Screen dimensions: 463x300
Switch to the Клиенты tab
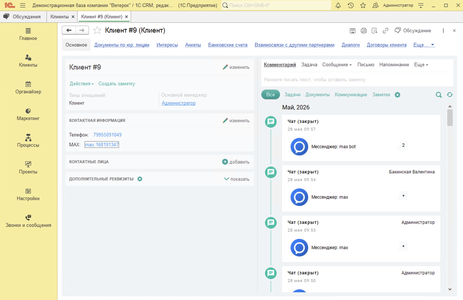60,16
